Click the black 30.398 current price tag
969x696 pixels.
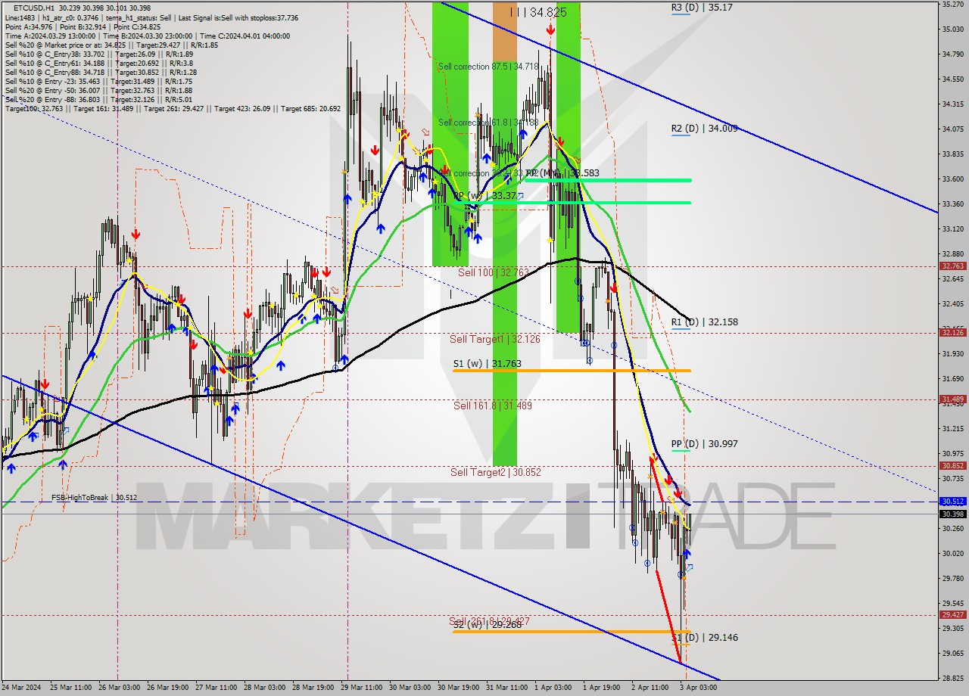point(952,514)
